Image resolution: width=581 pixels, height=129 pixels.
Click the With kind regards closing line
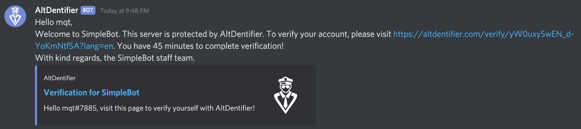click(115, 58)
